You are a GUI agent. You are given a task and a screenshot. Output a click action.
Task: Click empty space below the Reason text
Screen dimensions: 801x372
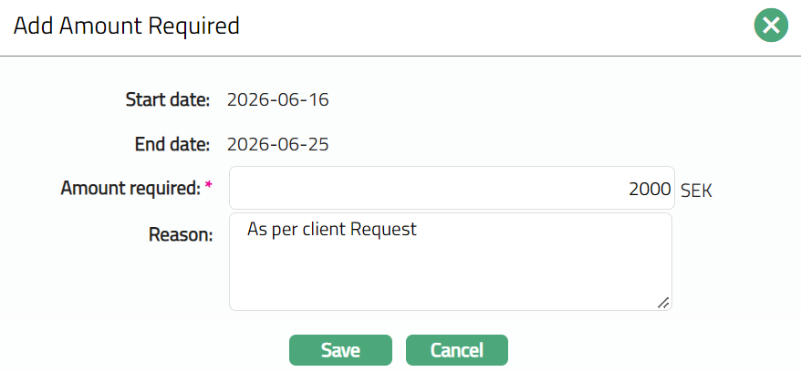pyautogui.click(x=451, y=278)
